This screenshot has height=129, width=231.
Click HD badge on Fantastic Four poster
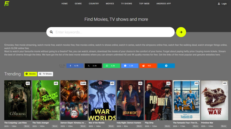197,83
